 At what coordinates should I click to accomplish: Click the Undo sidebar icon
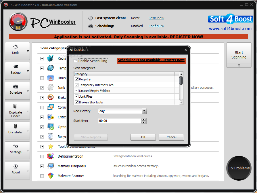pos(16,47)
